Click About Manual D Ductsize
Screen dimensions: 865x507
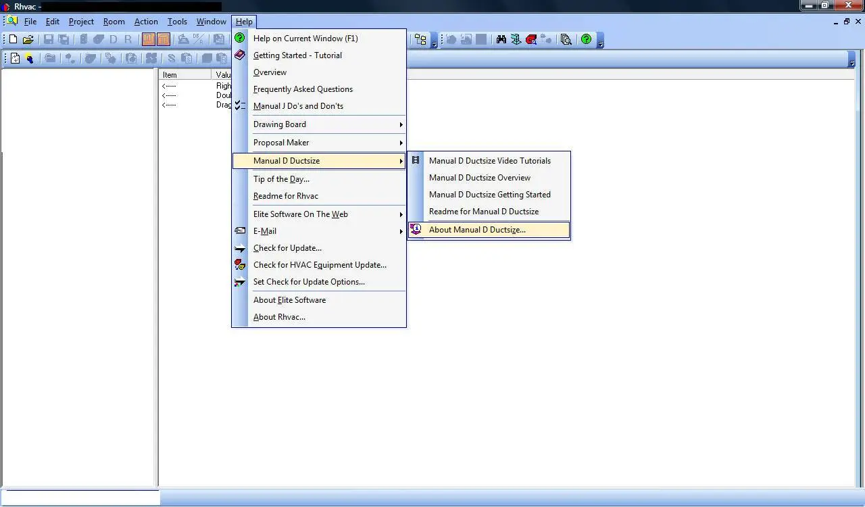coord(489,230)
